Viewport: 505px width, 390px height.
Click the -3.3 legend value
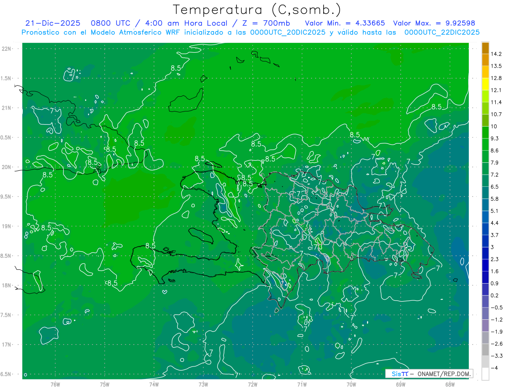coord(497,356)
